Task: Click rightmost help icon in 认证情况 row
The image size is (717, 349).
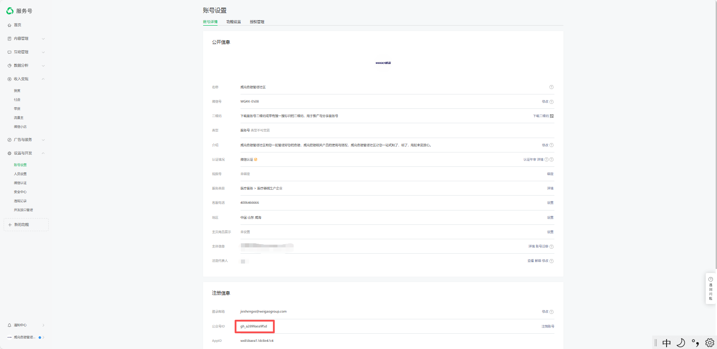Action: click(552, 160)
